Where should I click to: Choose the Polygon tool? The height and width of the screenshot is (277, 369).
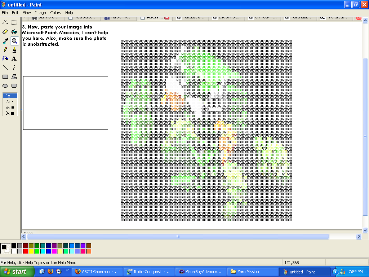coord(14,76)
